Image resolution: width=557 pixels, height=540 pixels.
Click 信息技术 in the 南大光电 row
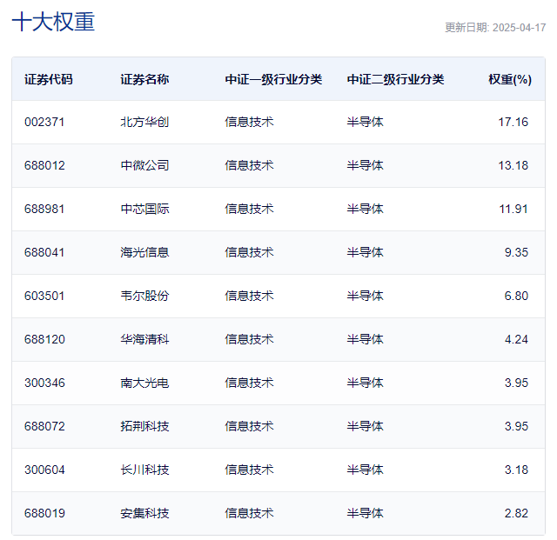(250, 383)
